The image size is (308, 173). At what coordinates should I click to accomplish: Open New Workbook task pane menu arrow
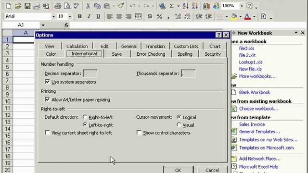296,33
